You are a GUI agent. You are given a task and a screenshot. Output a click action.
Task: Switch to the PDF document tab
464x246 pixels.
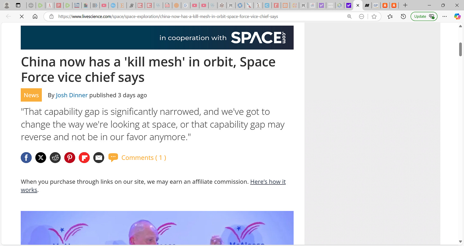point(167,5)
